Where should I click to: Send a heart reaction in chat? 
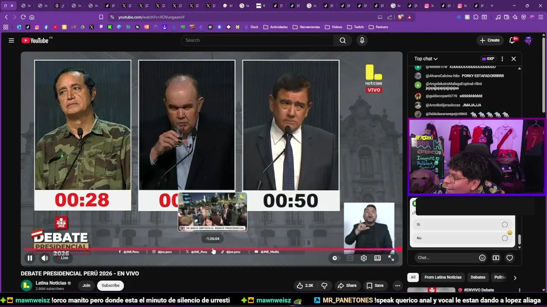coord(509,258)
